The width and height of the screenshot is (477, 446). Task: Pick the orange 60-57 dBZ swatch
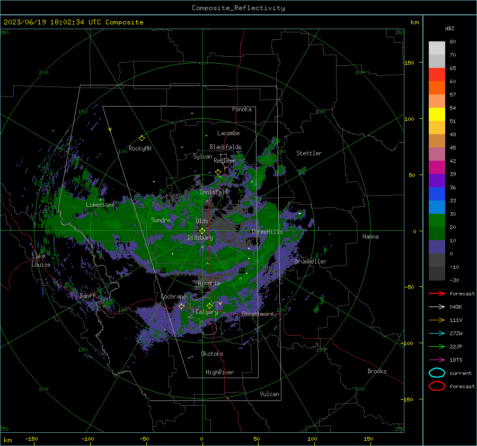437,88
